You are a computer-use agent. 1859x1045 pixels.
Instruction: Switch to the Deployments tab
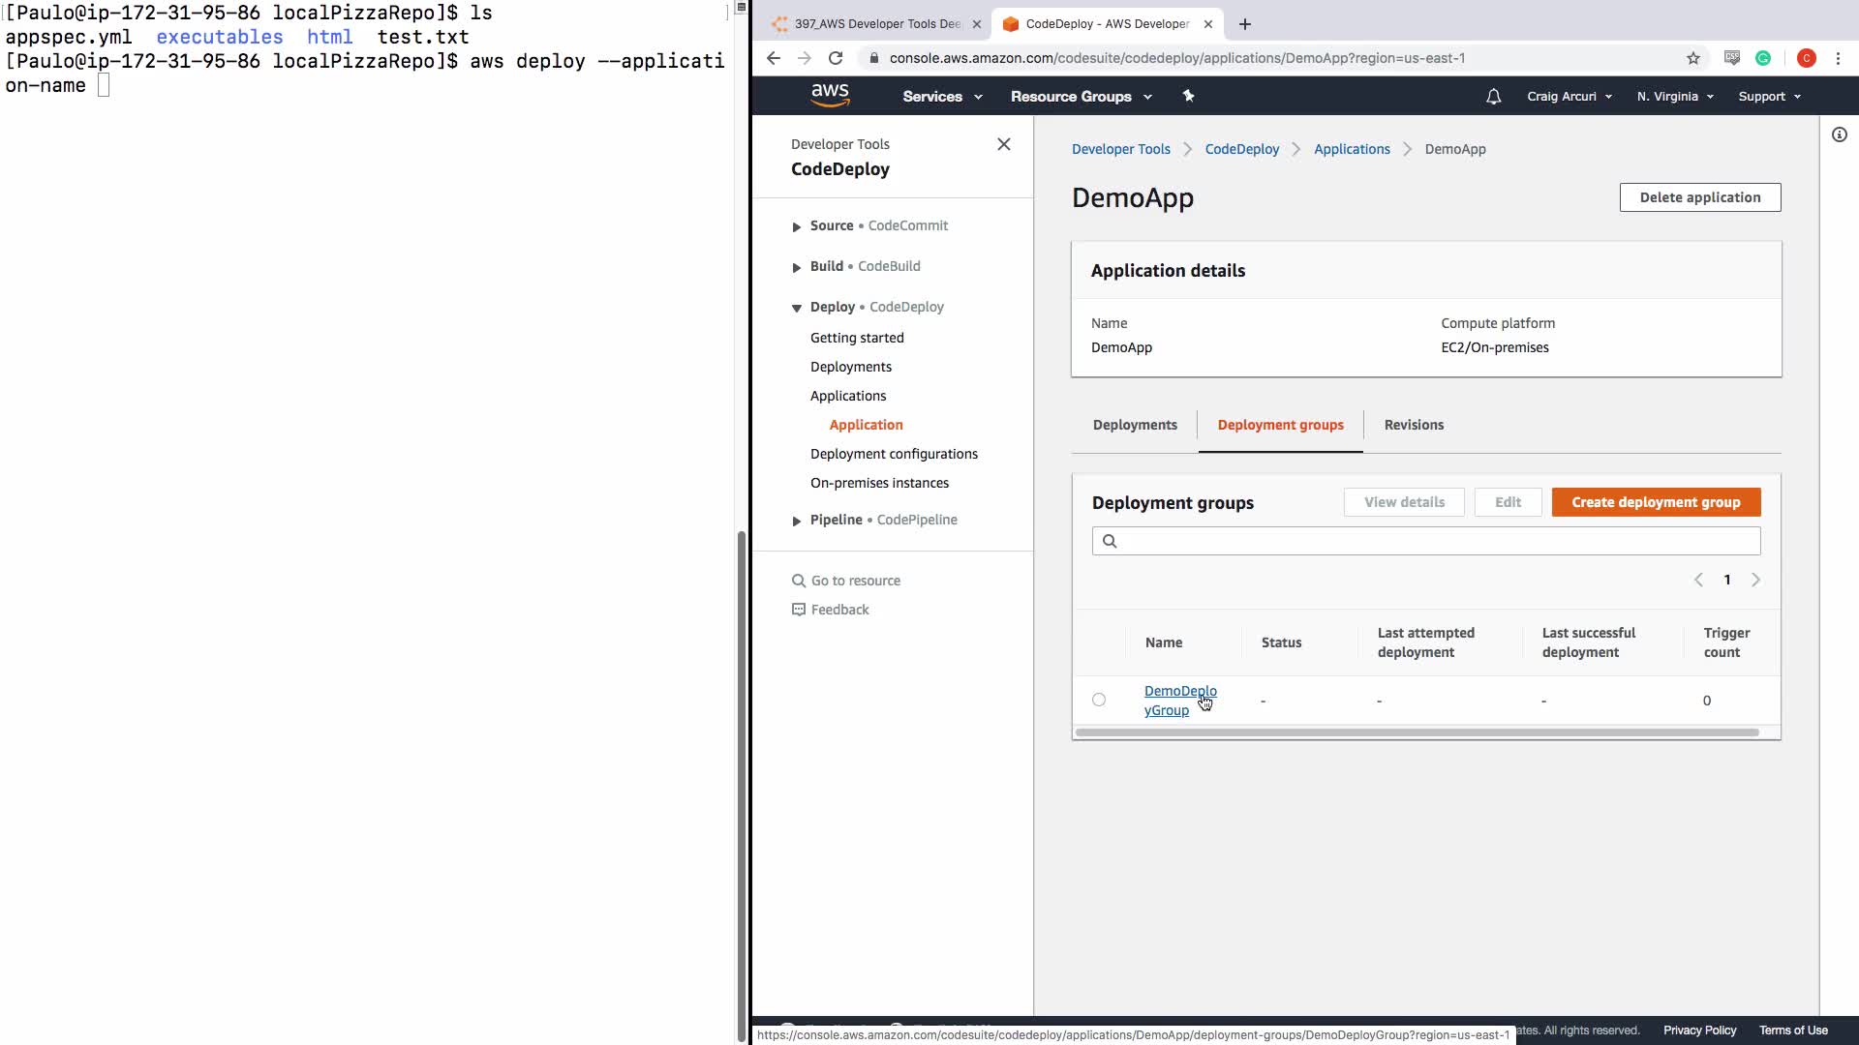pyautogui.click(x=1134, y=425)
